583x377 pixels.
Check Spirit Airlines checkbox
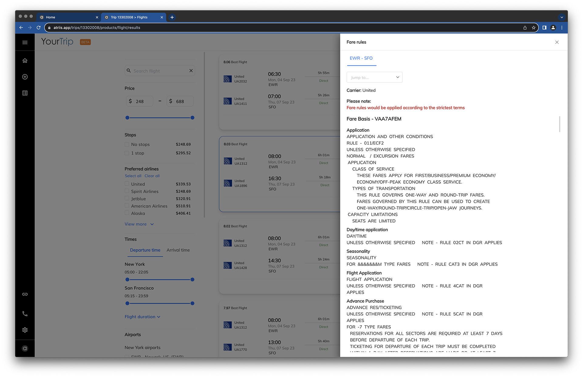point(127,191)
